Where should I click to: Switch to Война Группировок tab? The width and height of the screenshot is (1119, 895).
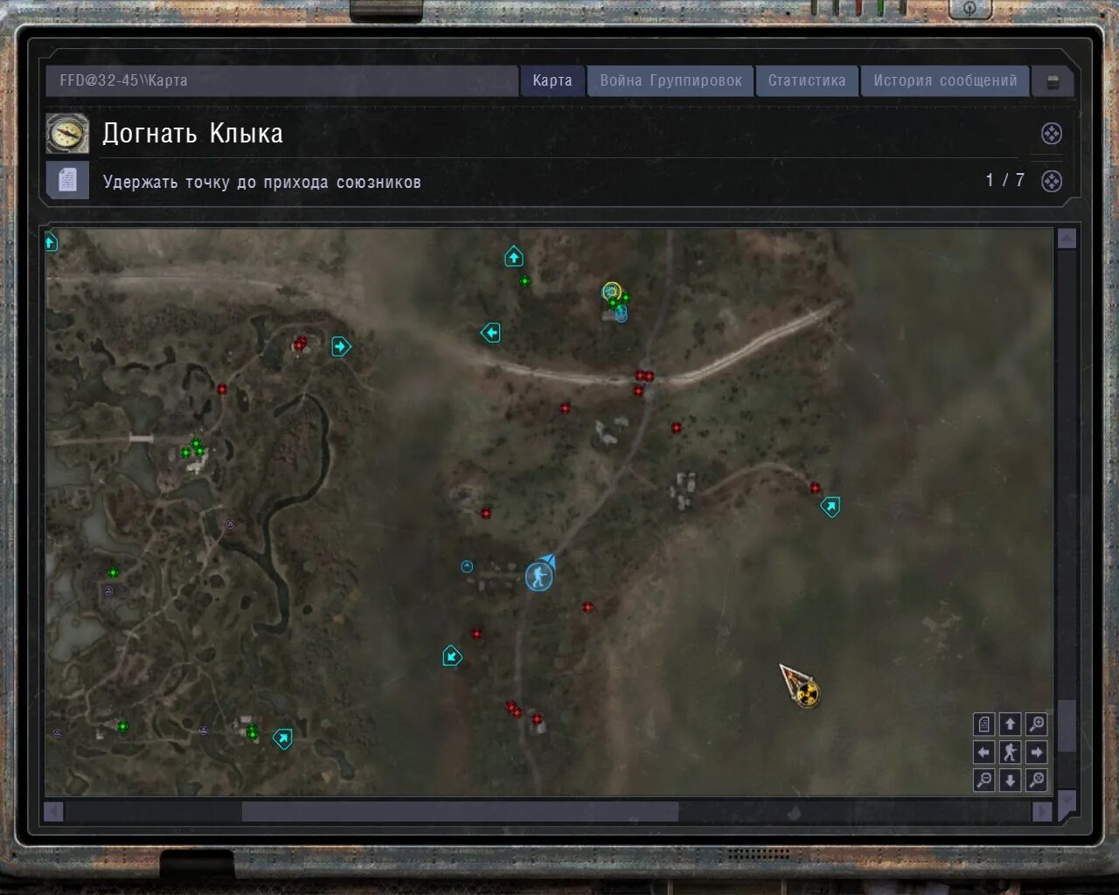[x=671, y=80]
